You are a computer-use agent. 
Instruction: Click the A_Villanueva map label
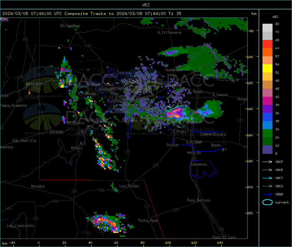[169, 32]
